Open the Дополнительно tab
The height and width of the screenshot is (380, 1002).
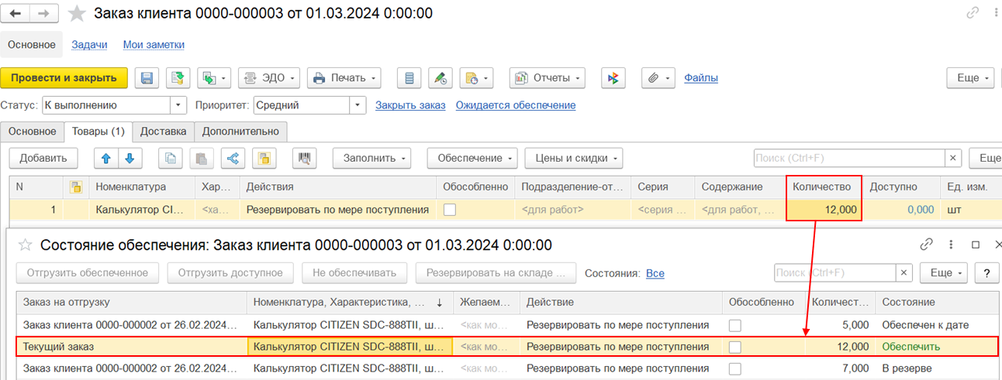click(x=240, y=132)
